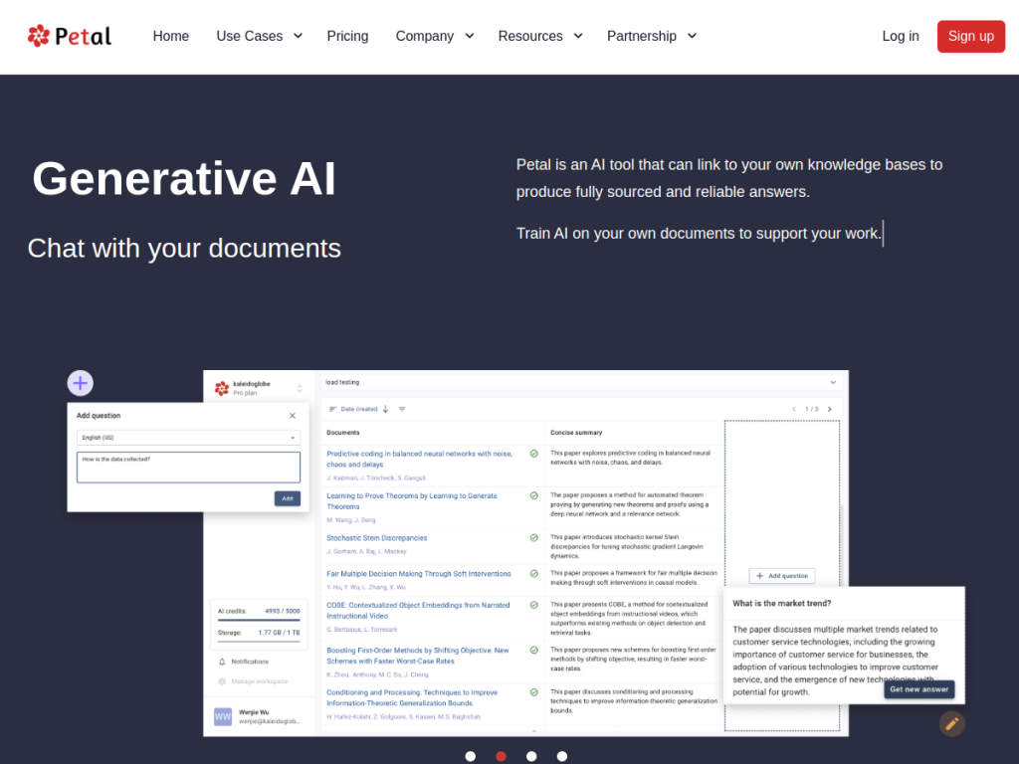The height and width of the screenshot is (764, 1019).
Task: Click the question field 'How is the data collected?'
Action: click(x=188, y=468)
